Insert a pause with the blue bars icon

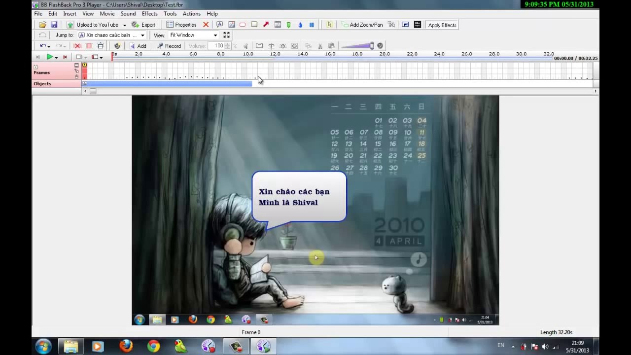pyautogui.click(x=312, y=25)
